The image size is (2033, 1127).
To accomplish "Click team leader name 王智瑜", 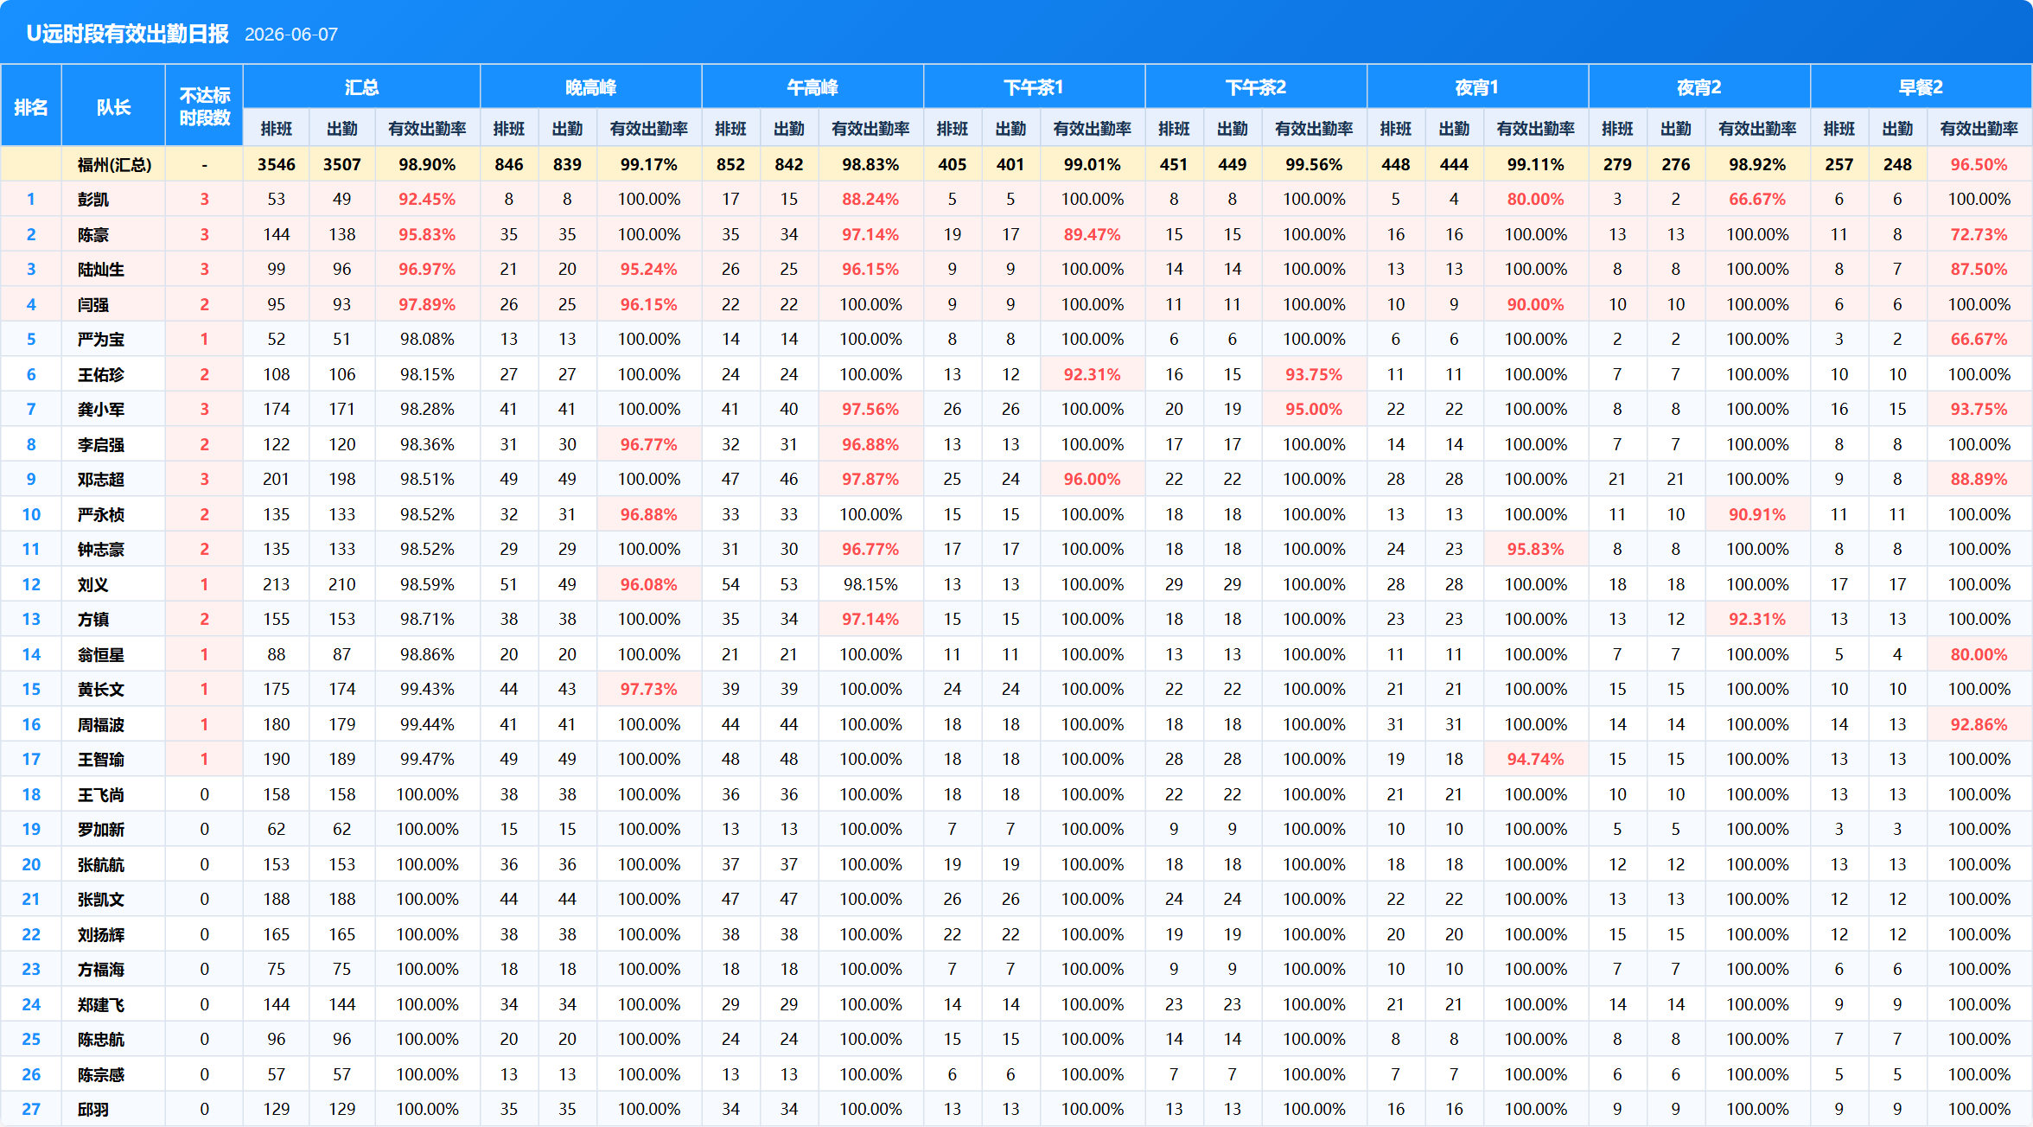I will coord(101,760).
